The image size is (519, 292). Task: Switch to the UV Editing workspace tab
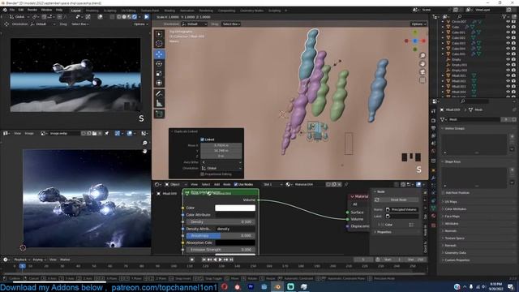[128, 11]
